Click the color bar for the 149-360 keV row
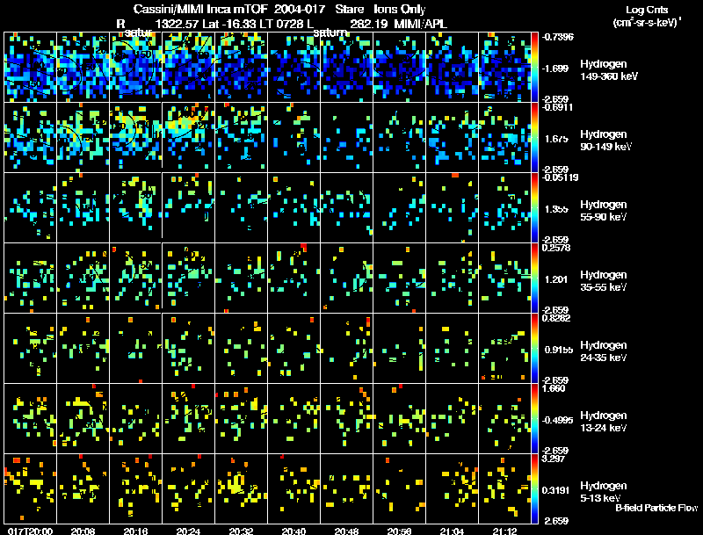Screen dimensions: 703x535 point(534,67)
